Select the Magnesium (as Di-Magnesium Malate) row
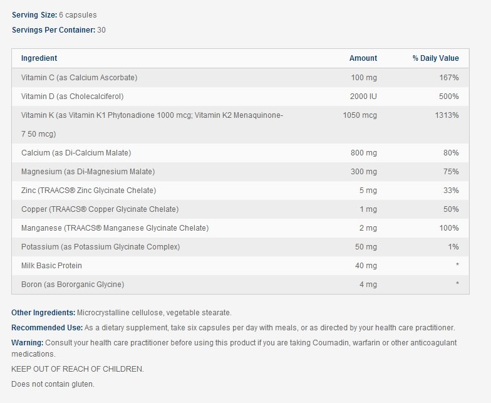 click(88, 172)
